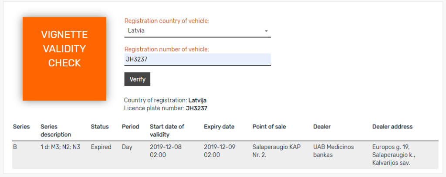The width and height of the screenshot is (446, 177).
Task: Click the Licence plate number JH3237 text
Action: (166, 108)
